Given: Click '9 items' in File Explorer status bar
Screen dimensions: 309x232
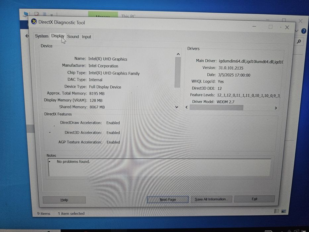Looking at the screenshot, I should click(44, 213).
